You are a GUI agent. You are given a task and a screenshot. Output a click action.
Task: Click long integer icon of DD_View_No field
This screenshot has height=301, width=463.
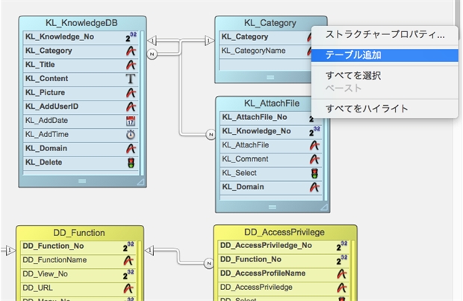point(128,274)
